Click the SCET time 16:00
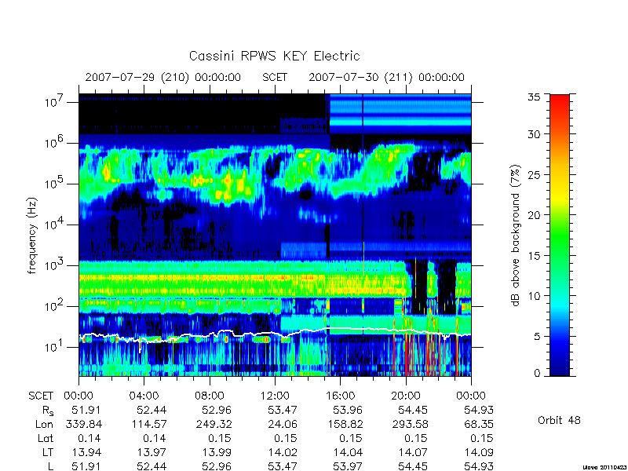This screenshot has width=628, height=471. (340, 396)
